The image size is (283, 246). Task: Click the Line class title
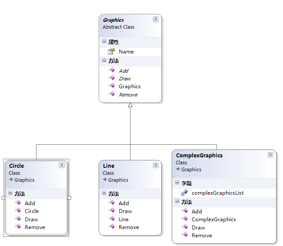pos(109,166)
